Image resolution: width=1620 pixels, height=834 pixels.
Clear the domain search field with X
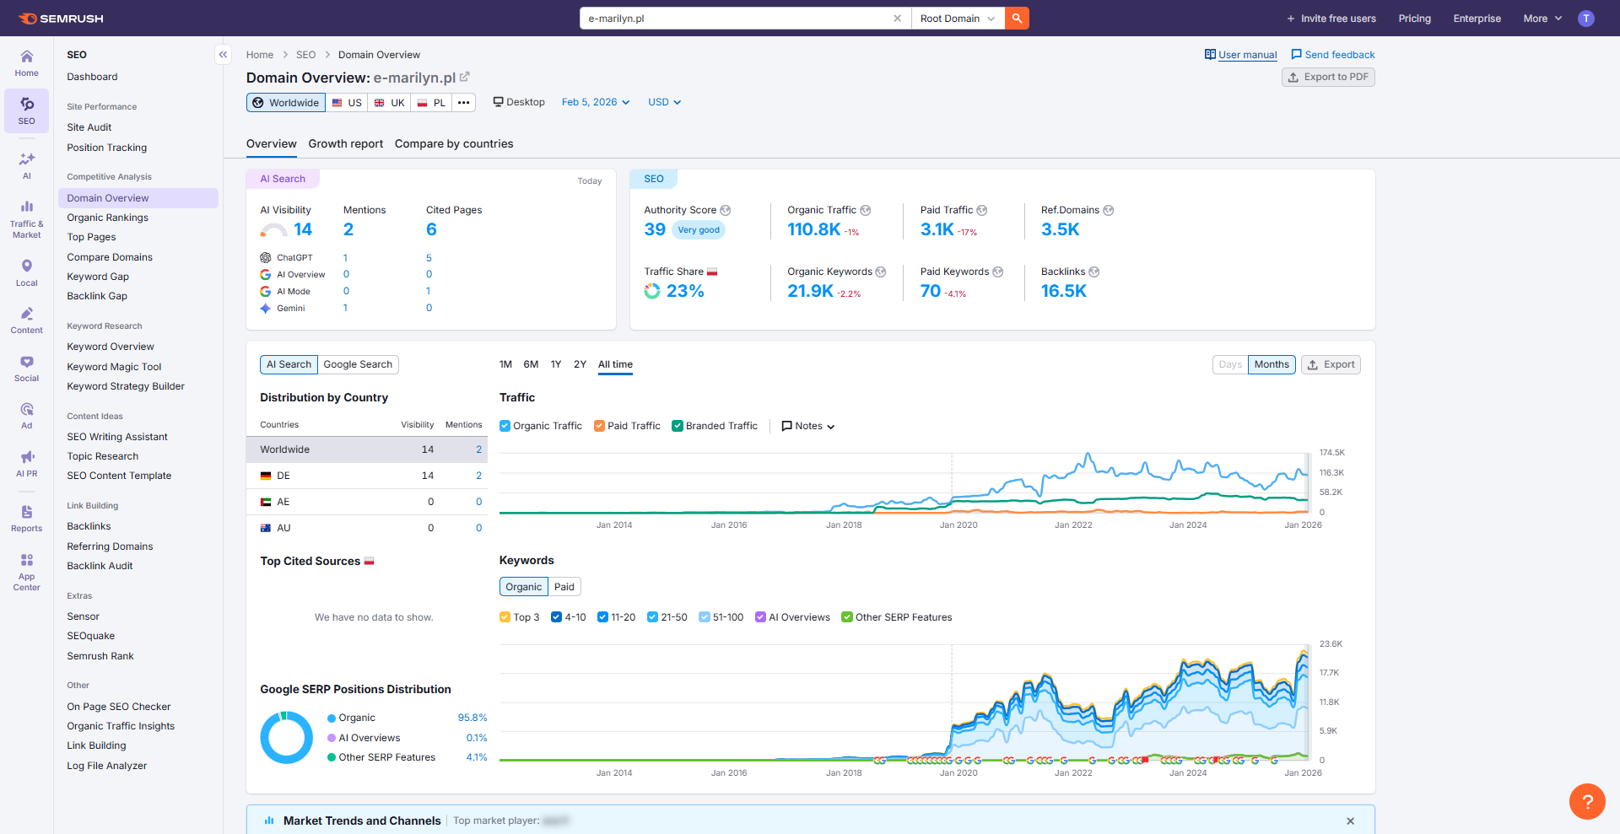pos(897,19)
